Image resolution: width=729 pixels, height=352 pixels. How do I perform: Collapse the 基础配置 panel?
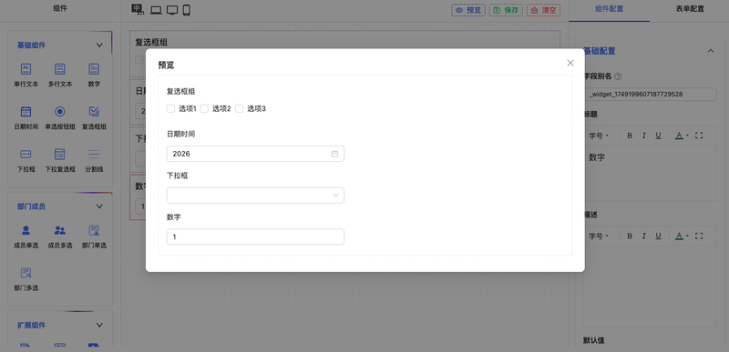point(711,51)
